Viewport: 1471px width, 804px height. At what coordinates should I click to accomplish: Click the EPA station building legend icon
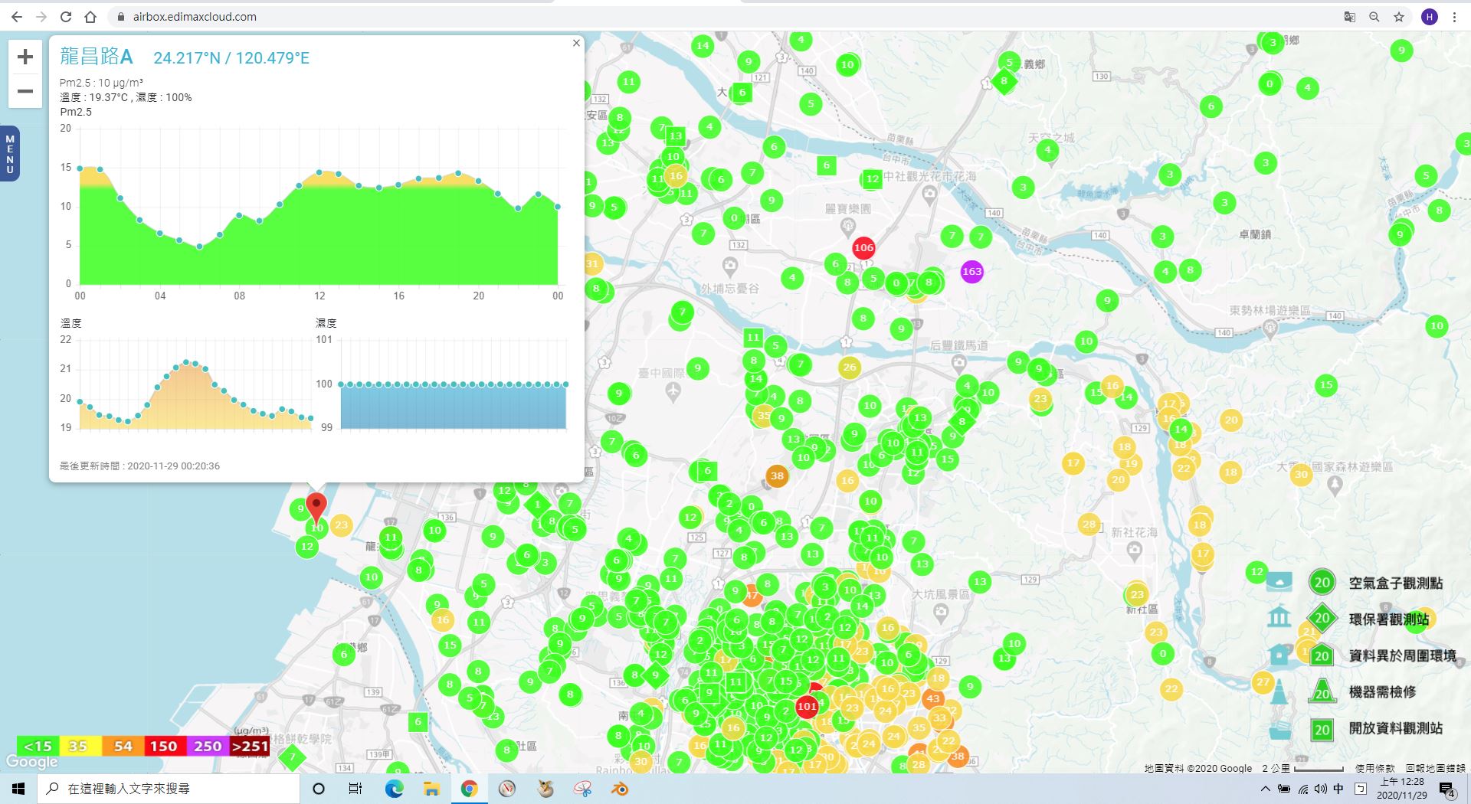pos(1279,617)
